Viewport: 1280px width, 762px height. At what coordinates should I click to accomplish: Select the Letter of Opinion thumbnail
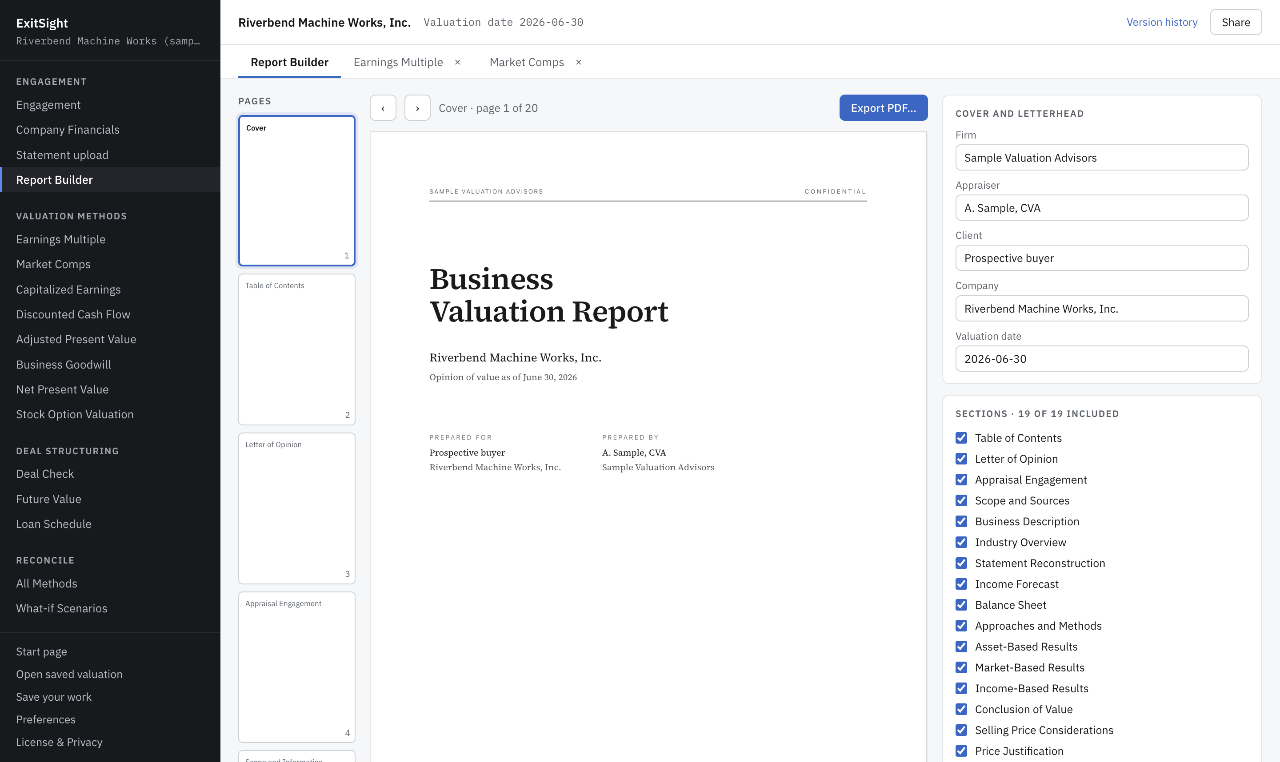[x=297, y=508]
